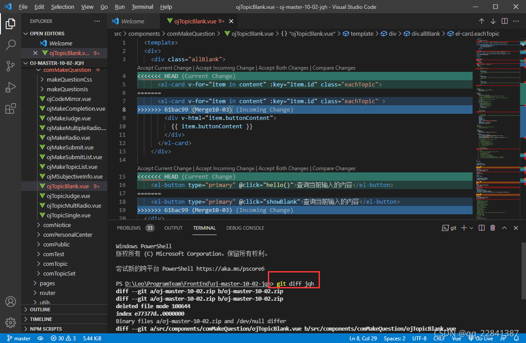
Task: Click the master branch in status bar
Action: pos(19,338)
